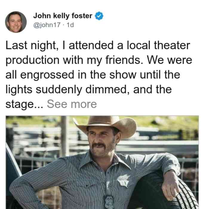
Task: Click the badge on the man's shirt
Action: click(123, 180)
